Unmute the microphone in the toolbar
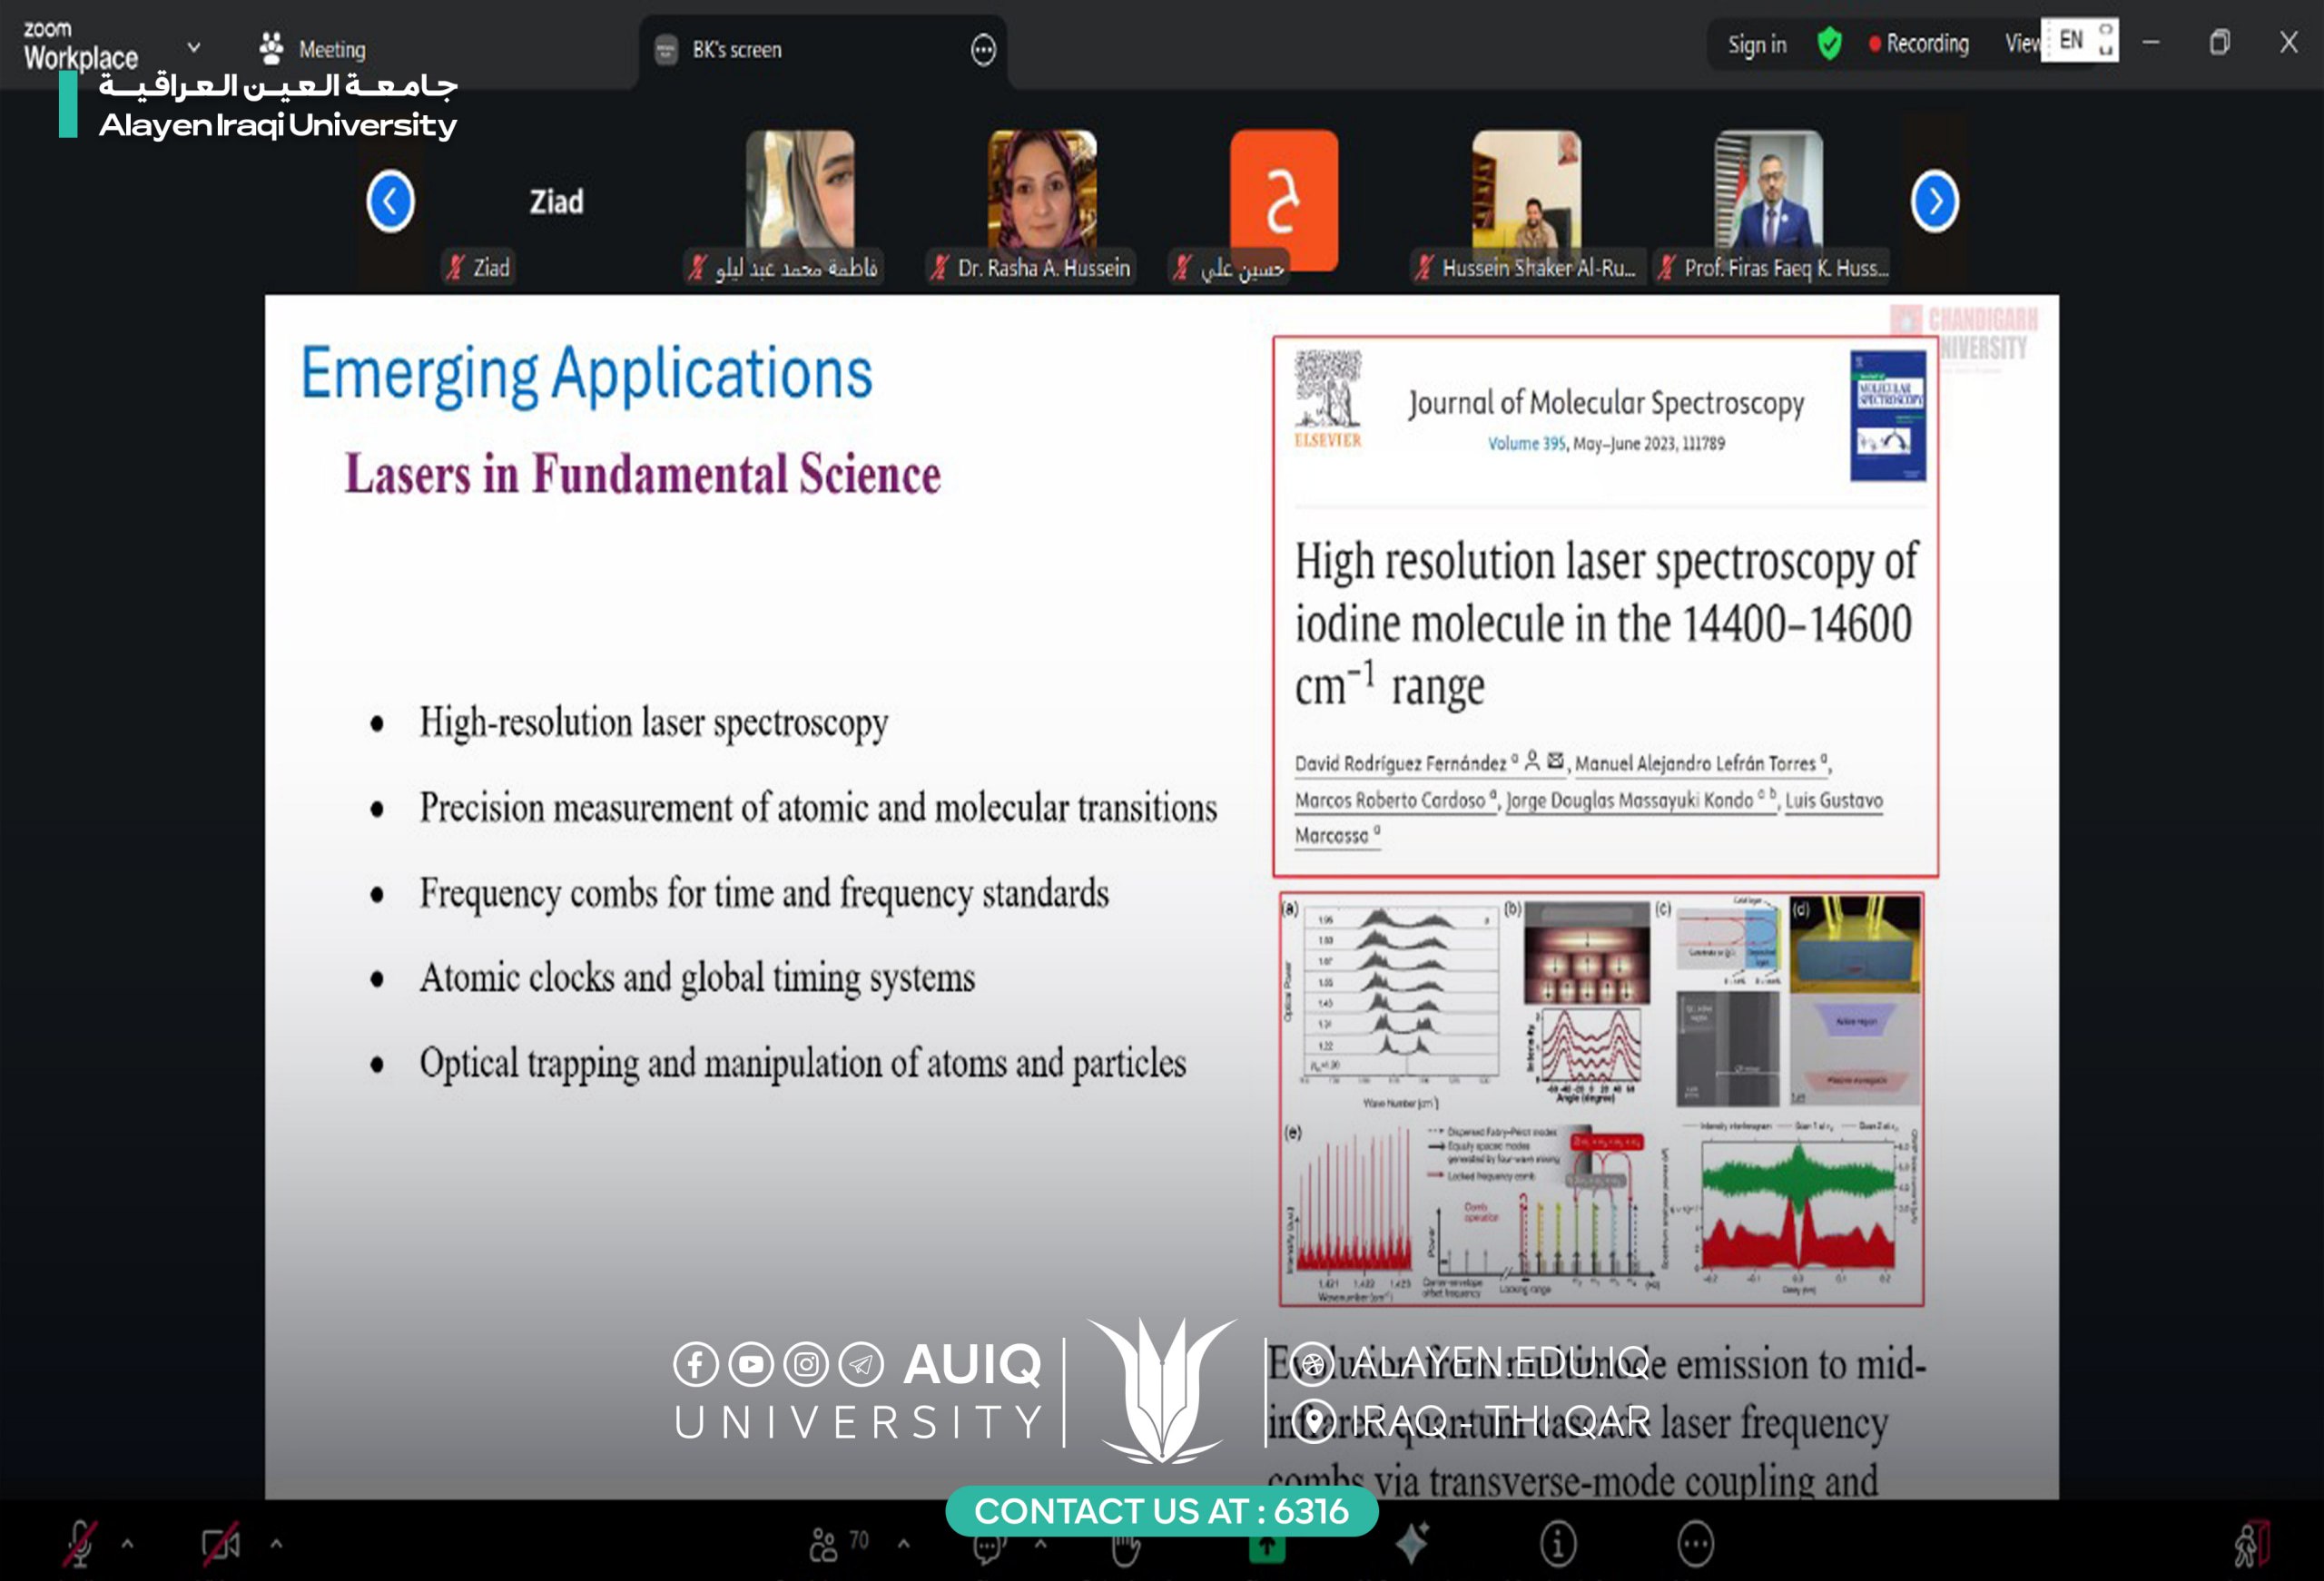 click(x=80, y=1544)
